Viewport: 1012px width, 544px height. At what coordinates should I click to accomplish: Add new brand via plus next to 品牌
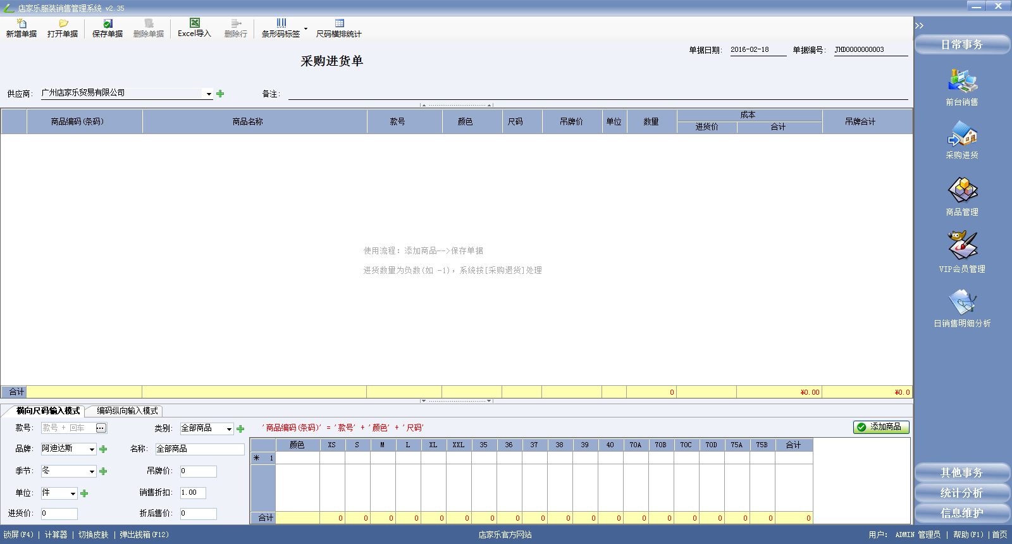tap(103, 449)
